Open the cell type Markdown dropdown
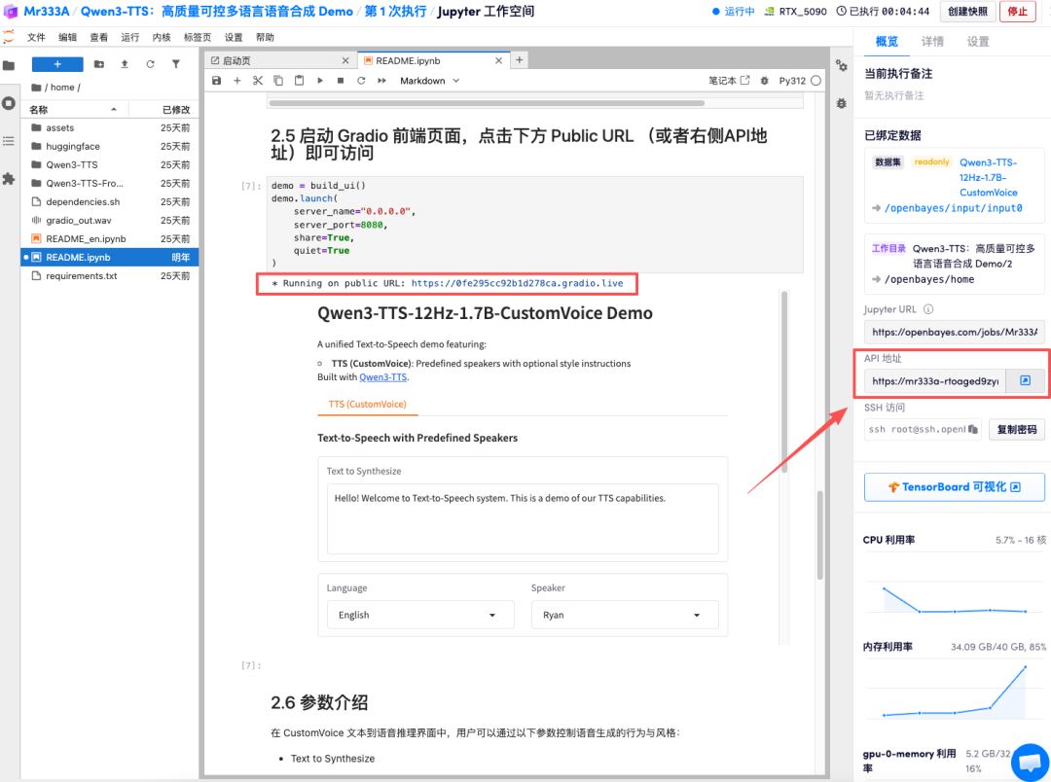This screenshot has height=782, width=1051. click(x=430, y=81)
